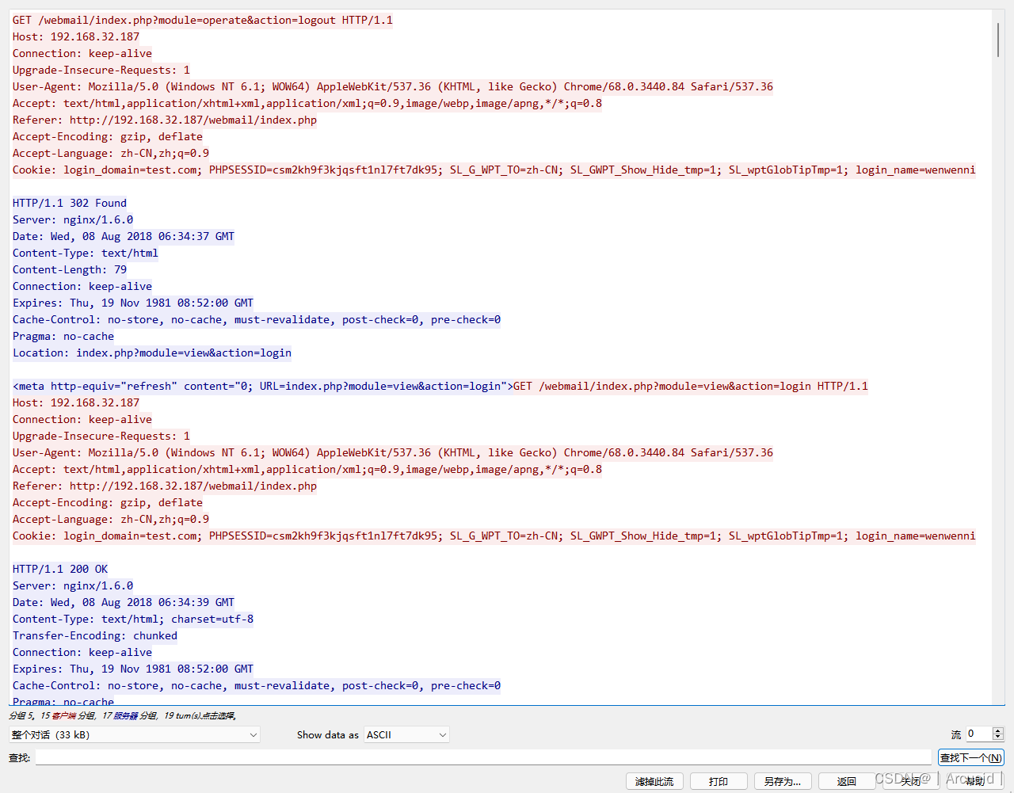Image resolution: width=1014 pixels, height=793 pixels.
Task: Open the 整个对话 (33 kB) conversation dropdown
Action: [x=134, y=734]
